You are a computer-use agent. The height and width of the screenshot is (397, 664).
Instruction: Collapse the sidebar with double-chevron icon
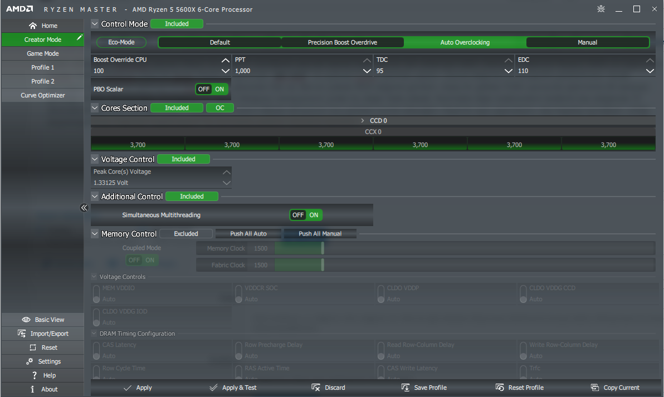coord(84,207)
